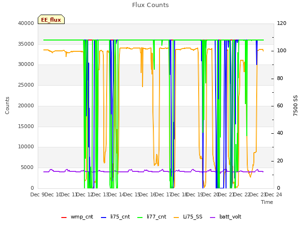Click the Flux Counts chart title
The height and width of the screenshot is (226, 302).
click(x=150, y=5)
